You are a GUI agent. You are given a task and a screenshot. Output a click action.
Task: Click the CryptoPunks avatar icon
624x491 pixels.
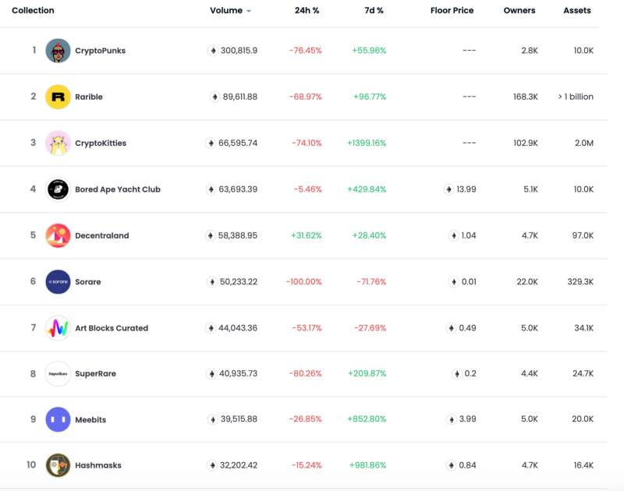click(58, 50)
